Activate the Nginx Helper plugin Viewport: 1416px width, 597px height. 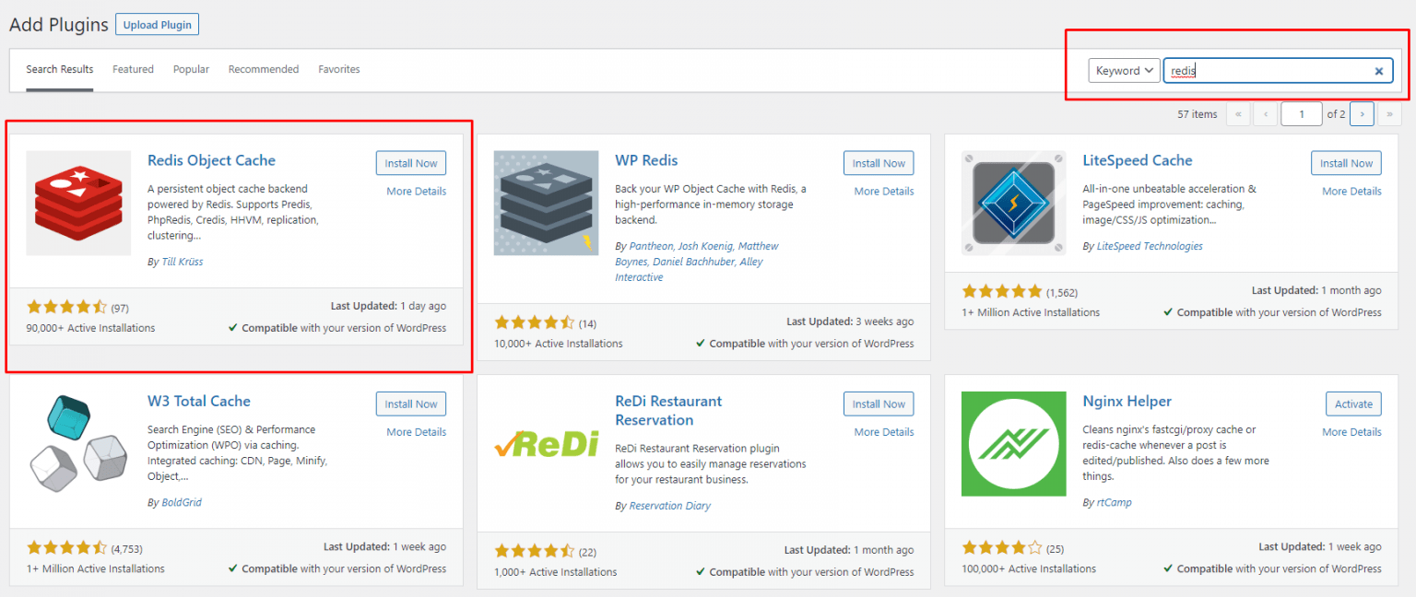(x=1352, y=404)
